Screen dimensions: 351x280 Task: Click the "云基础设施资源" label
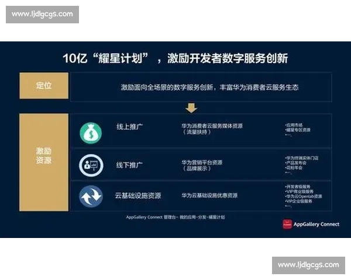click(138, 195)
